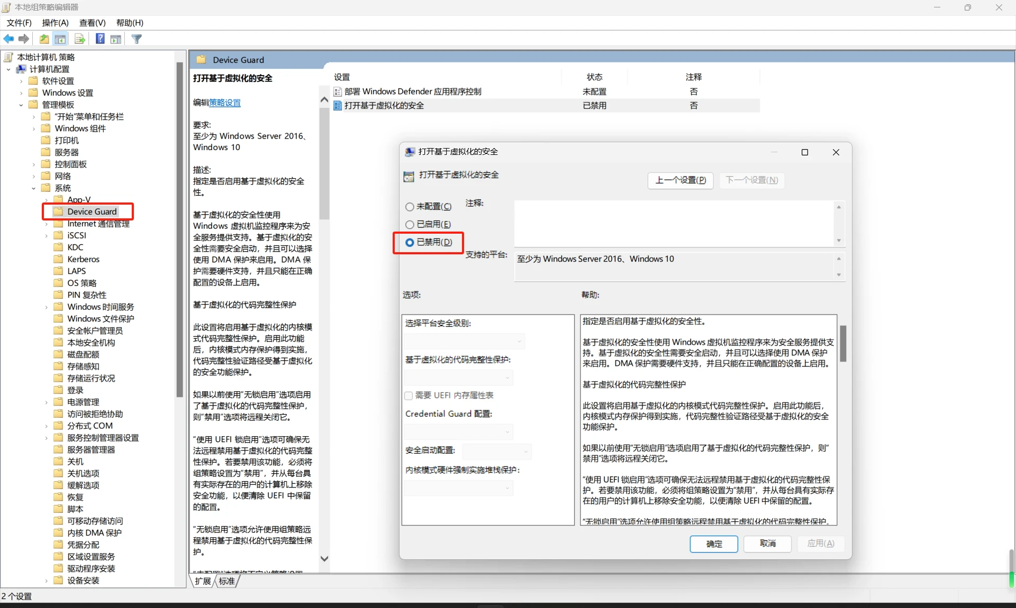The width and height of the screenshot is (1016, 608).
Task: Toggle the action pane icon
Action: click(x=116, y=39)
